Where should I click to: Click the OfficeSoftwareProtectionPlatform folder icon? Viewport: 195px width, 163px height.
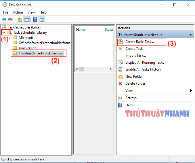coord(15,43)
